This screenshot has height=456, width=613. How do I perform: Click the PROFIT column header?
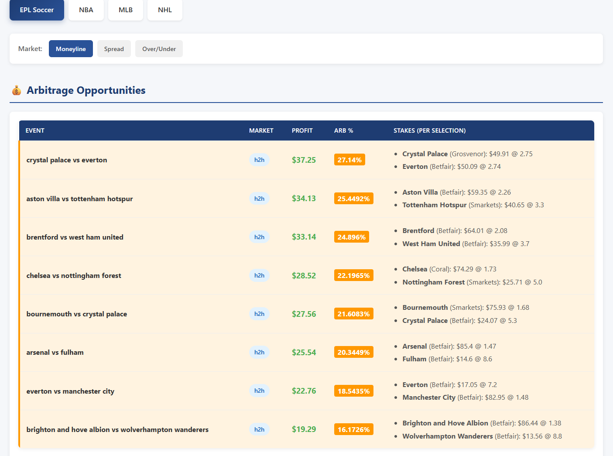tap(302, 130)
